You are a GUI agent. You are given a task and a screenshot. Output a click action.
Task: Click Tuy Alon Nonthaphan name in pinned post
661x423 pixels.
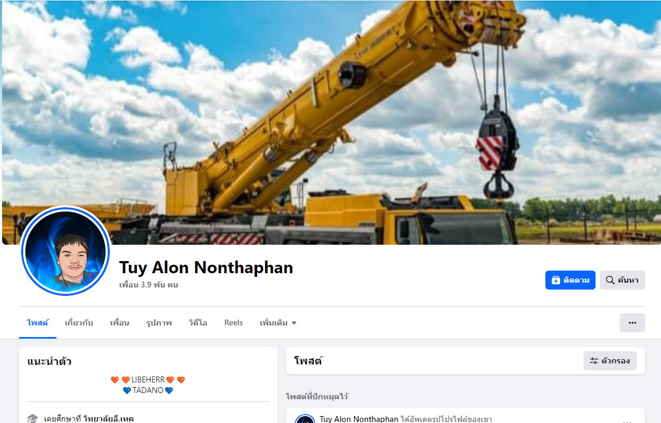pyautogui.click(x=359, y=419)
